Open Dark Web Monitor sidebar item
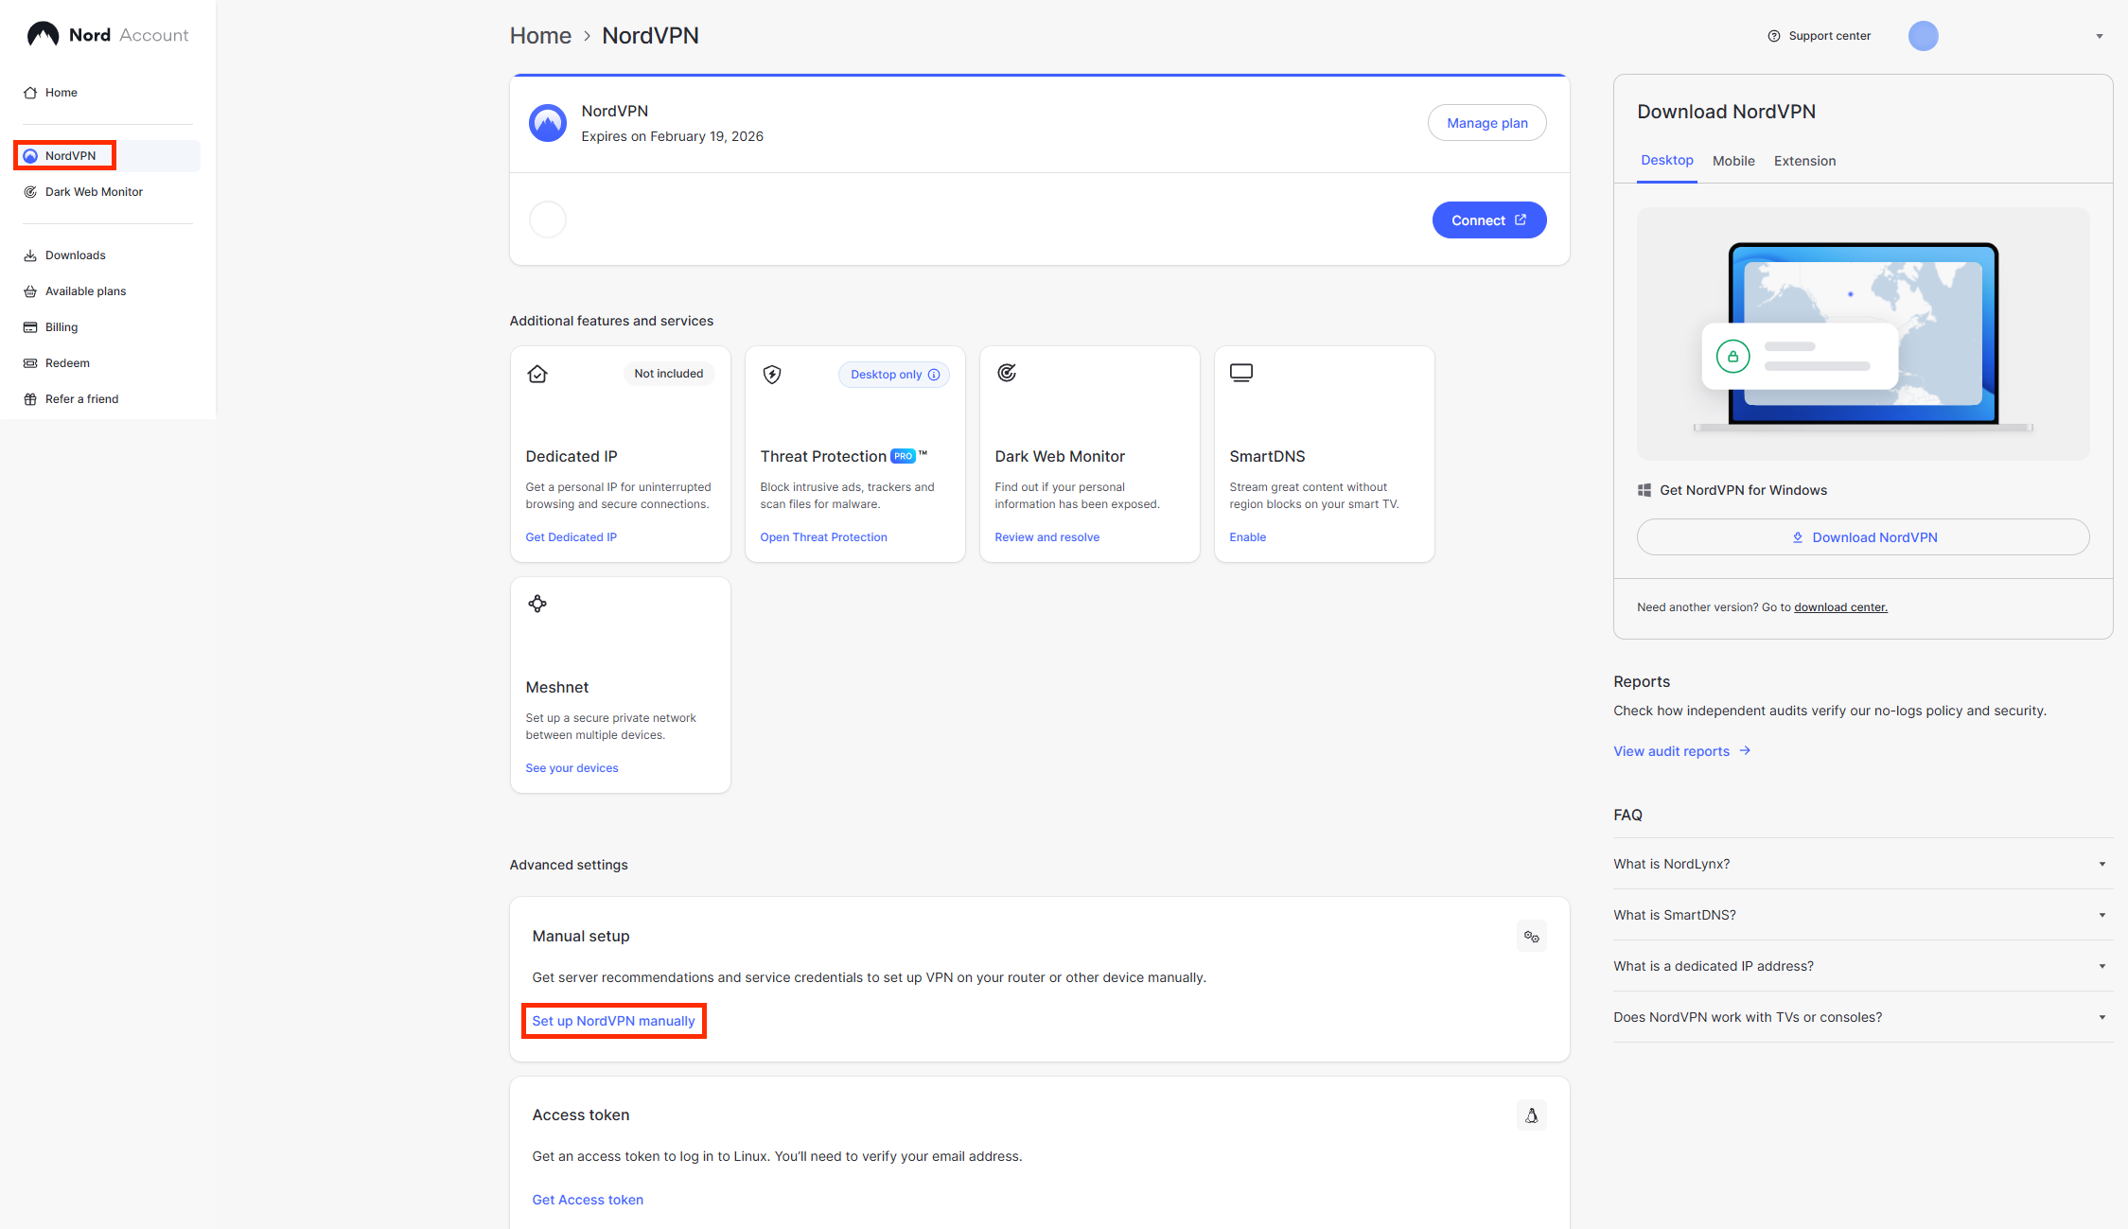Viewport: 2128px width, 1229px height. click(83, 192)
